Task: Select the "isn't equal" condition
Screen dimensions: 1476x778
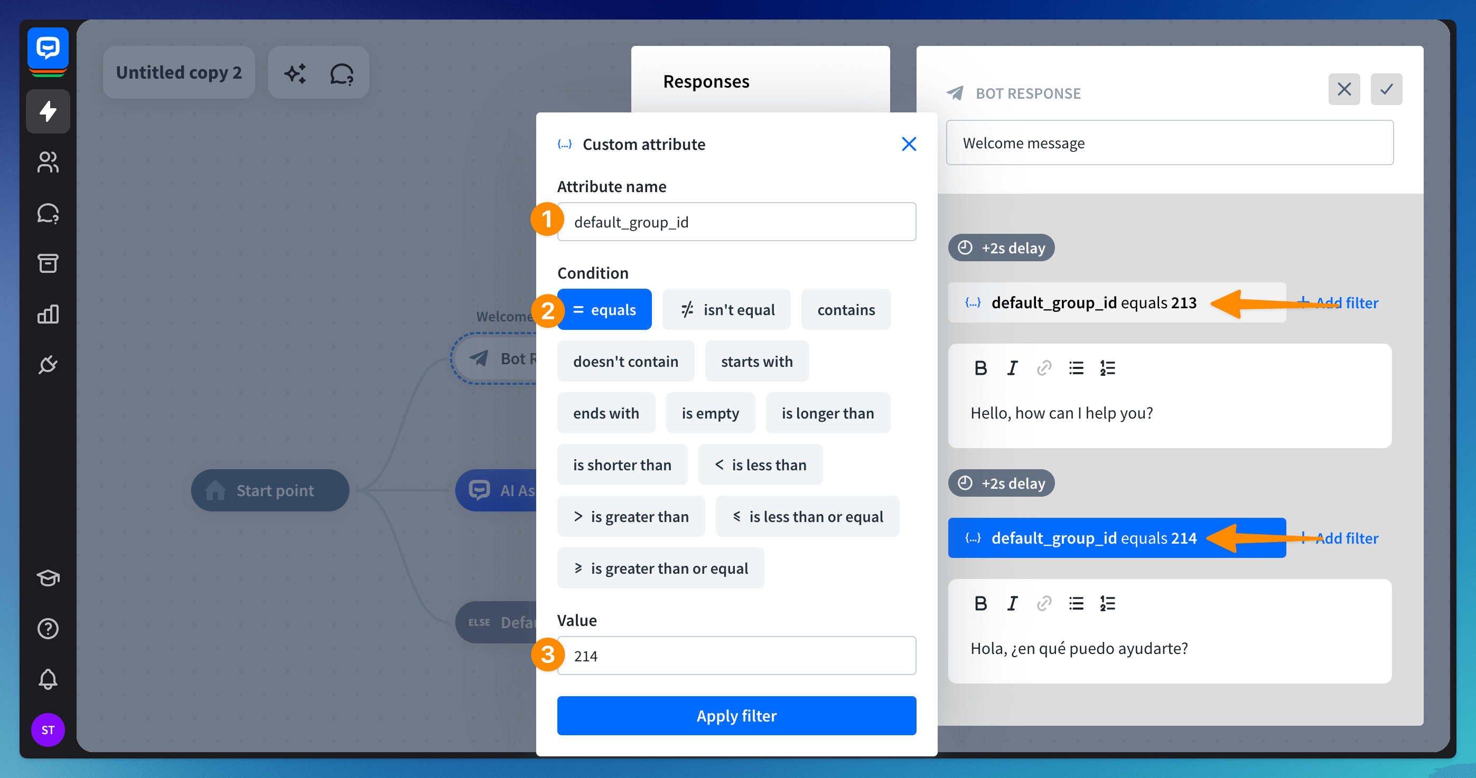Action: tap(726, 310)
